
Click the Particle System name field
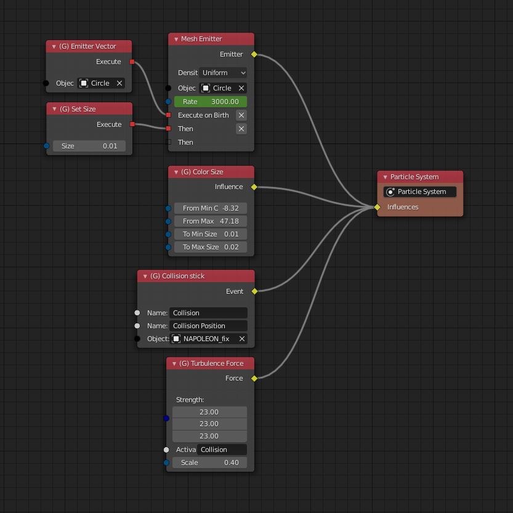[420, 192]
